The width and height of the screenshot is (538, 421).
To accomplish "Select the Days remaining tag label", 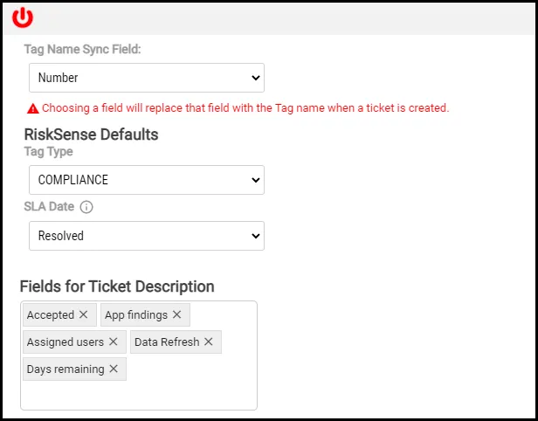I will (66, 369).
